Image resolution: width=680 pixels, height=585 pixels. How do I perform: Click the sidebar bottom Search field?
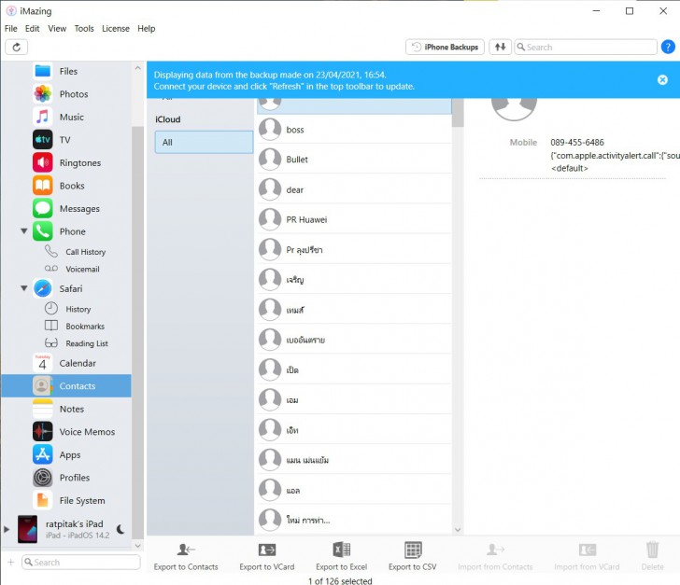click(81, 562)
